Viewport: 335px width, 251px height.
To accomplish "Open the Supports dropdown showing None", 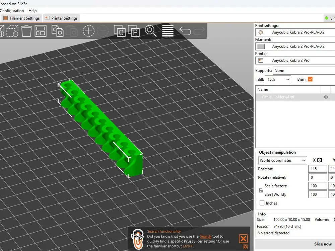I will click(304, 71).
